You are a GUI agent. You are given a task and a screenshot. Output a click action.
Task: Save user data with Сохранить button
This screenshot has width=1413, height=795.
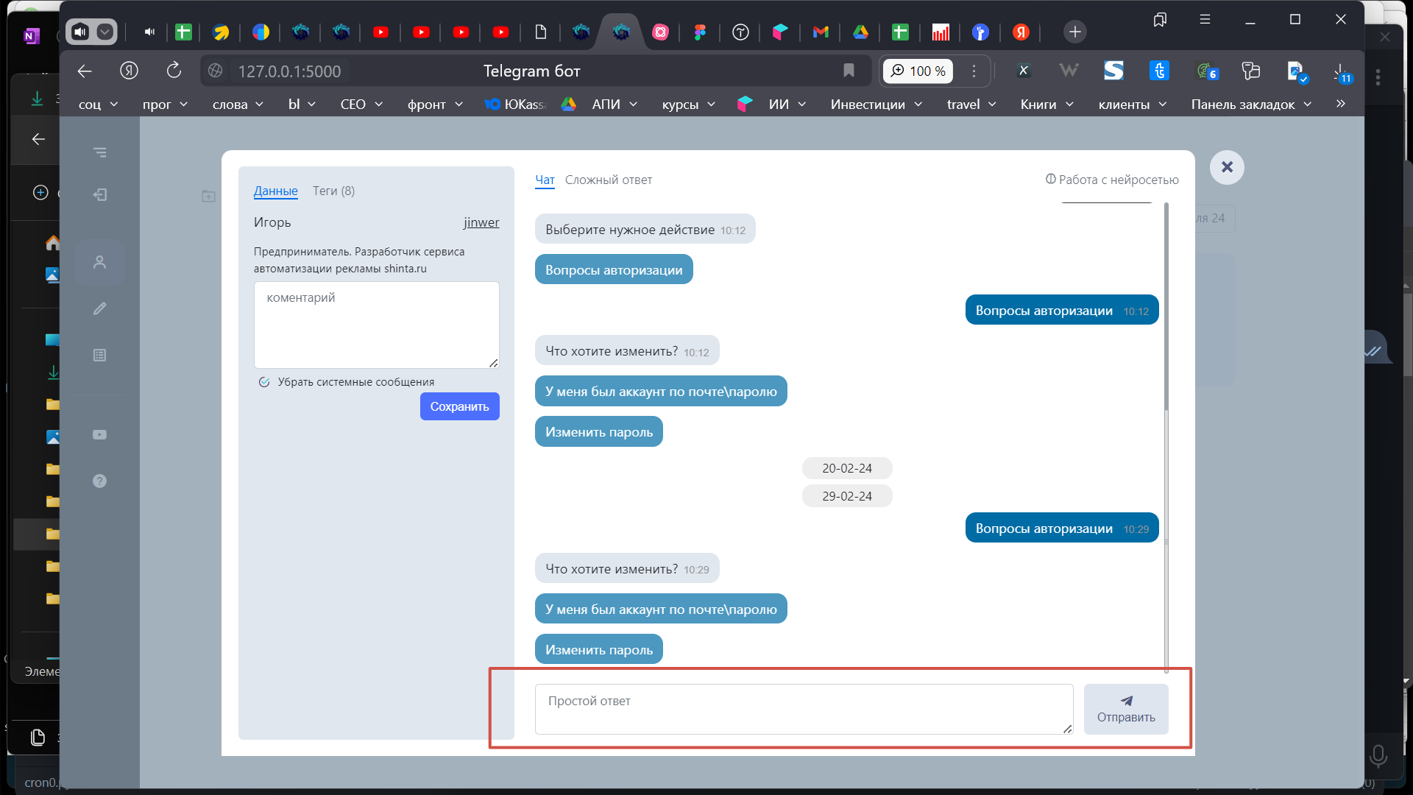459,406
